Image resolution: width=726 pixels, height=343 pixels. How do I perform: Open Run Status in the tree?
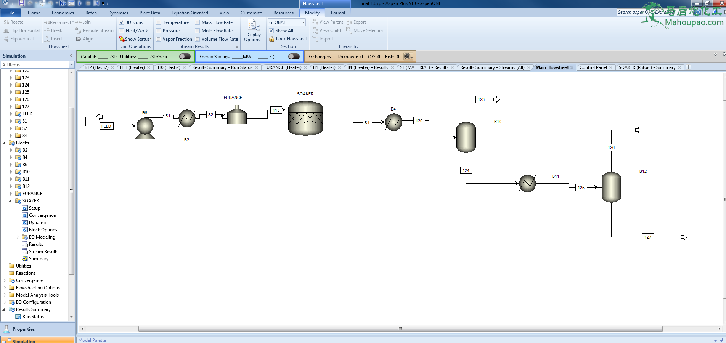pos(33,317)
